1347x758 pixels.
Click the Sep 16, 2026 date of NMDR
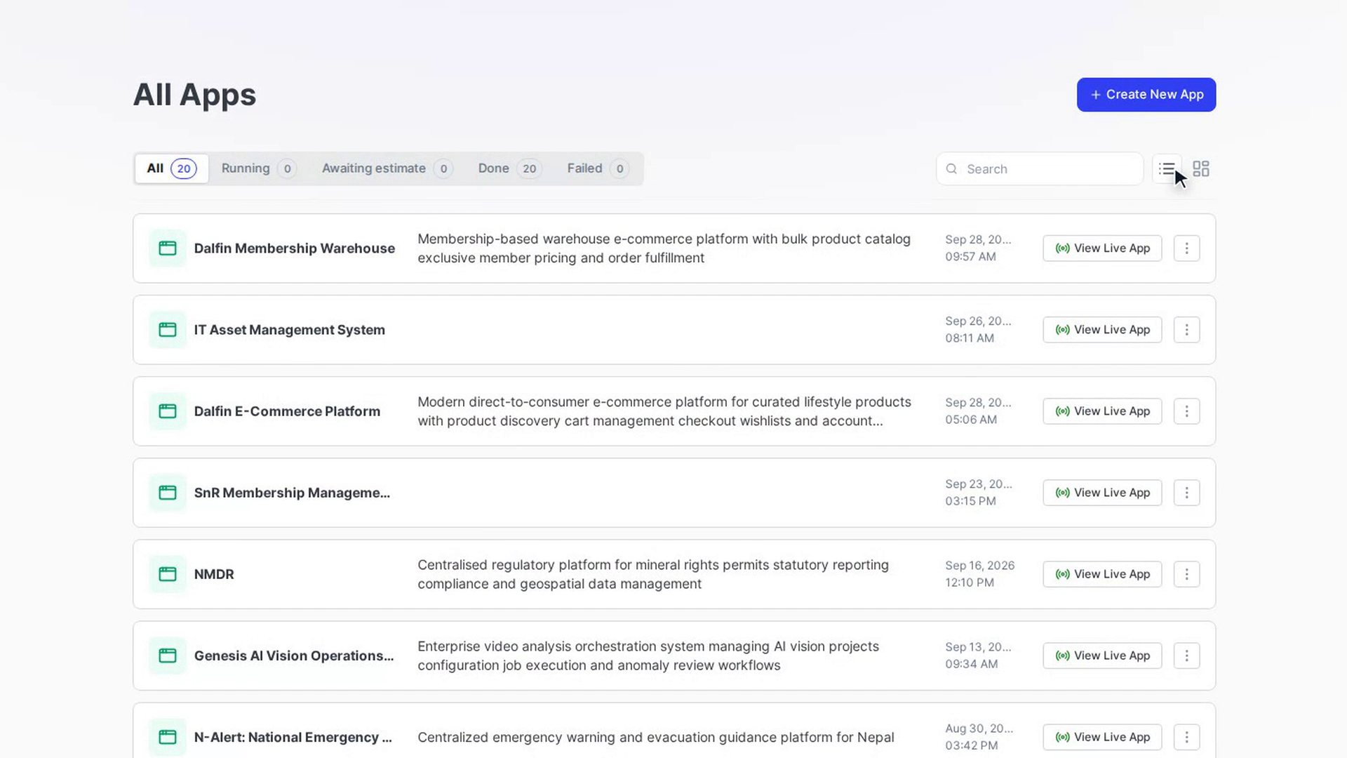coord(979,566)
